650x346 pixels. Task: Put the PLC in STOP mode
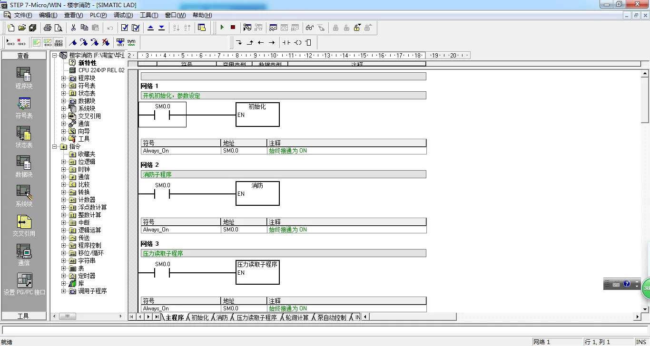233,28
